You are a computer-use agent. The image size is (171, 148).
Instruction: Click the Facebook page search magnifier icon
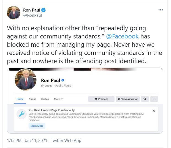pyautogui.click(x=145, y=99)
